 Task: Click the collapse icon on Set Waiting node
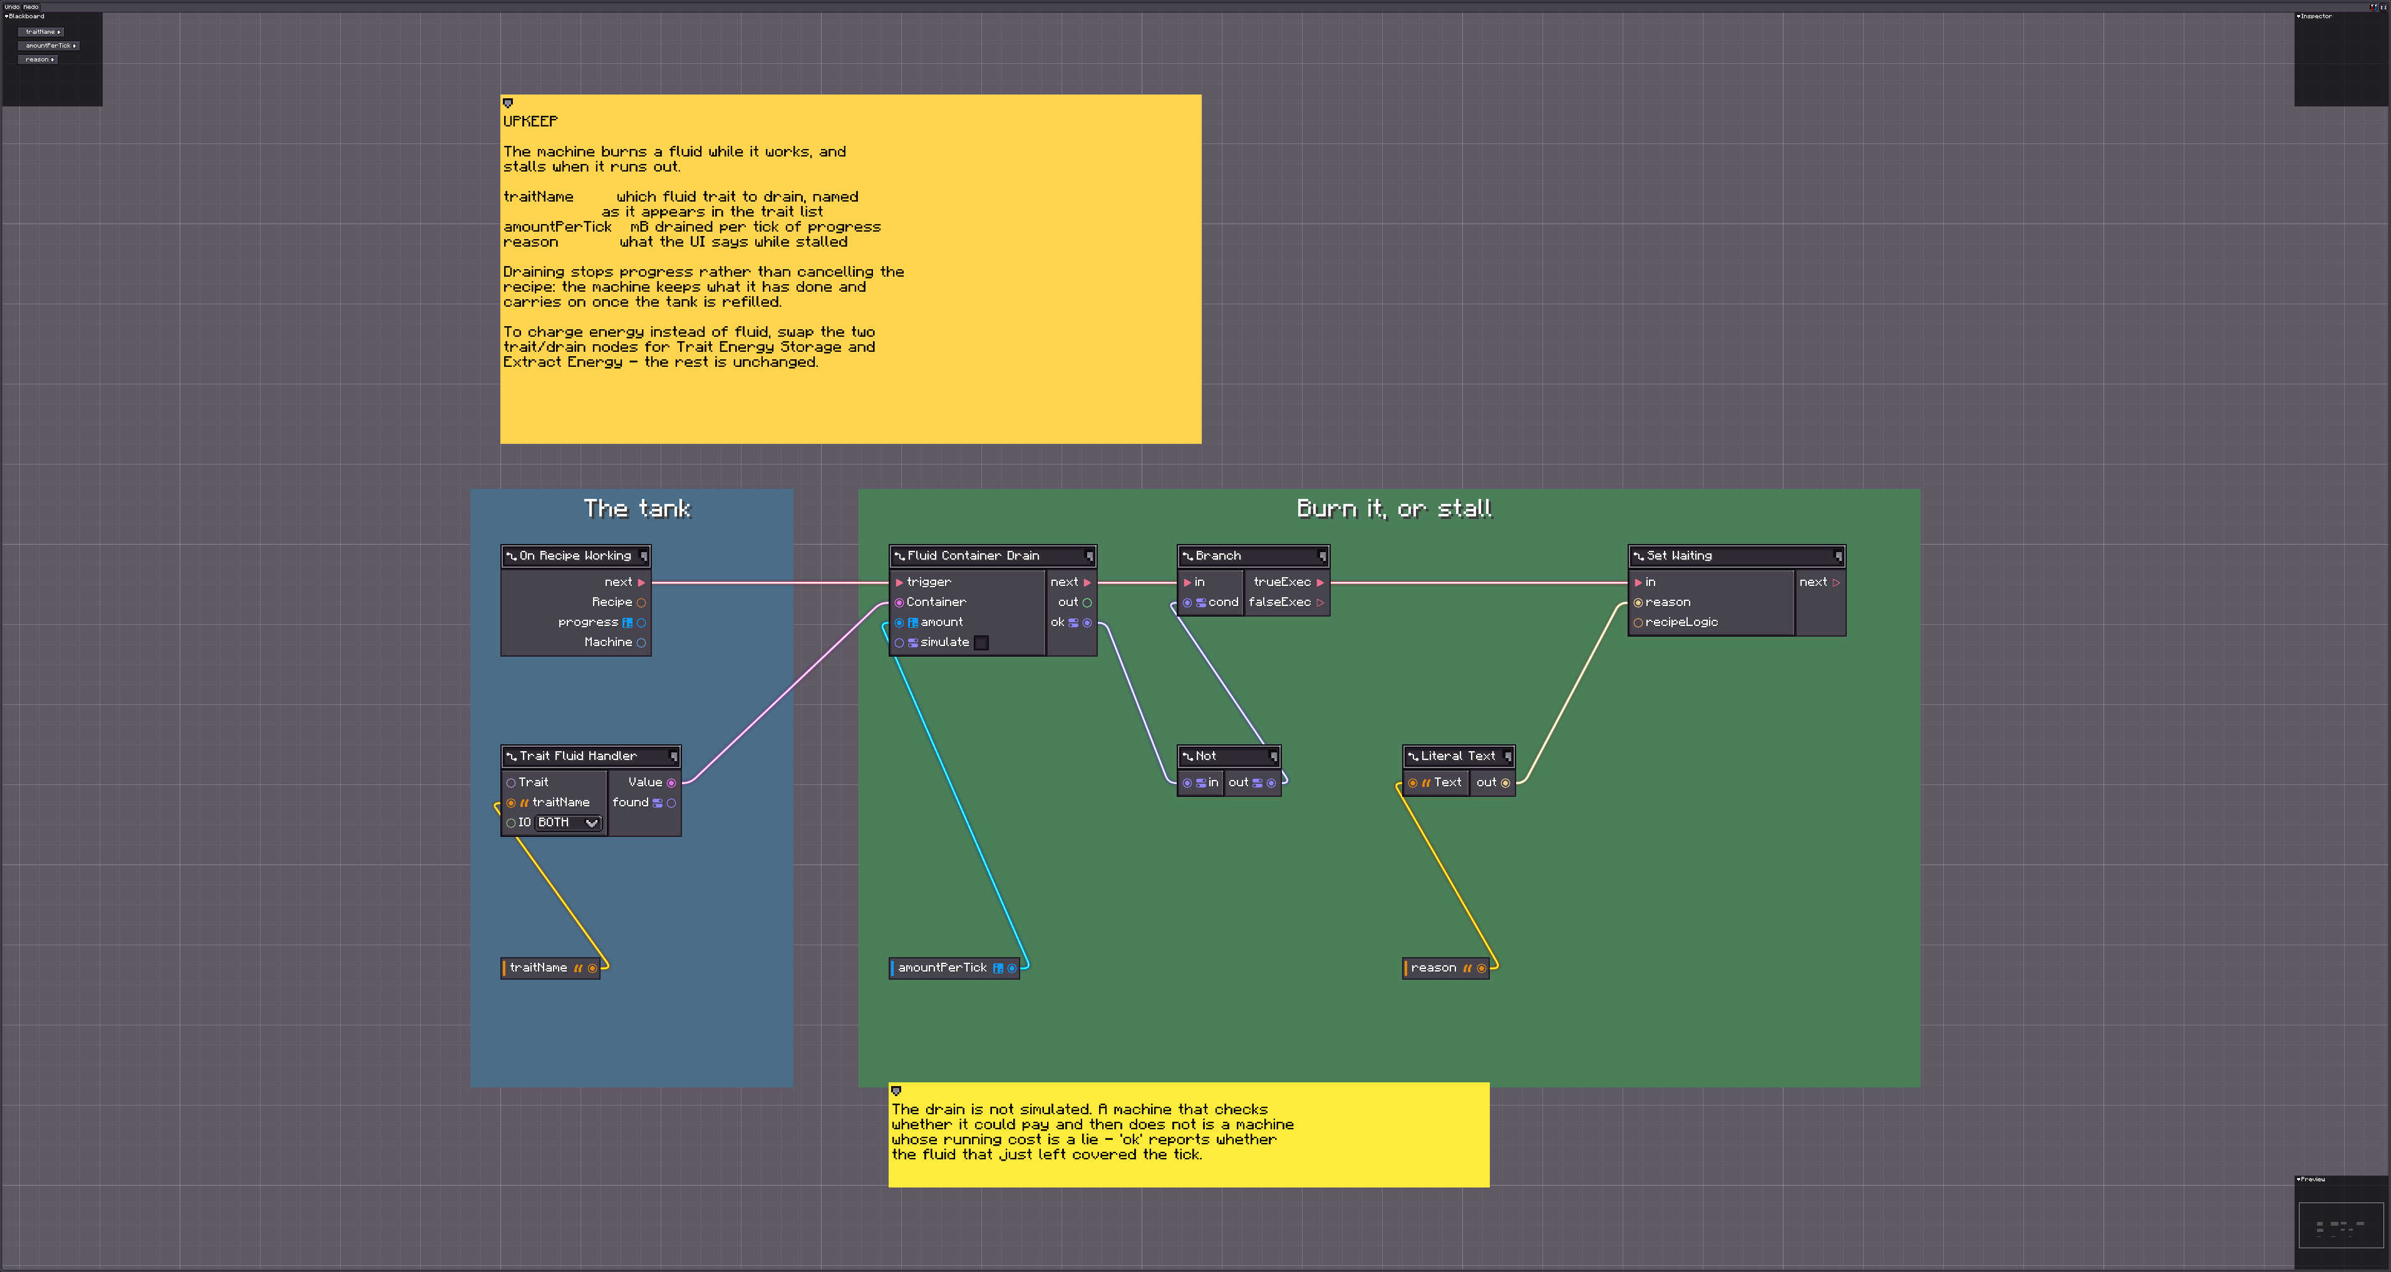pos(1838,556)
